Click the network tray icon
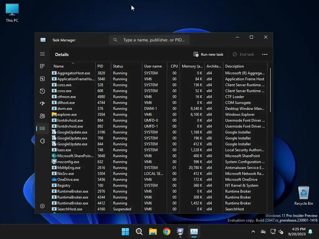Viewport: 319px width, 239px height. click(x=273, y=232)
